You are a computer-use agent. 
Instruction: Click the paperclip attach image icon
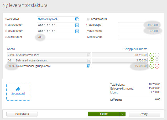[x=18, y=89]
